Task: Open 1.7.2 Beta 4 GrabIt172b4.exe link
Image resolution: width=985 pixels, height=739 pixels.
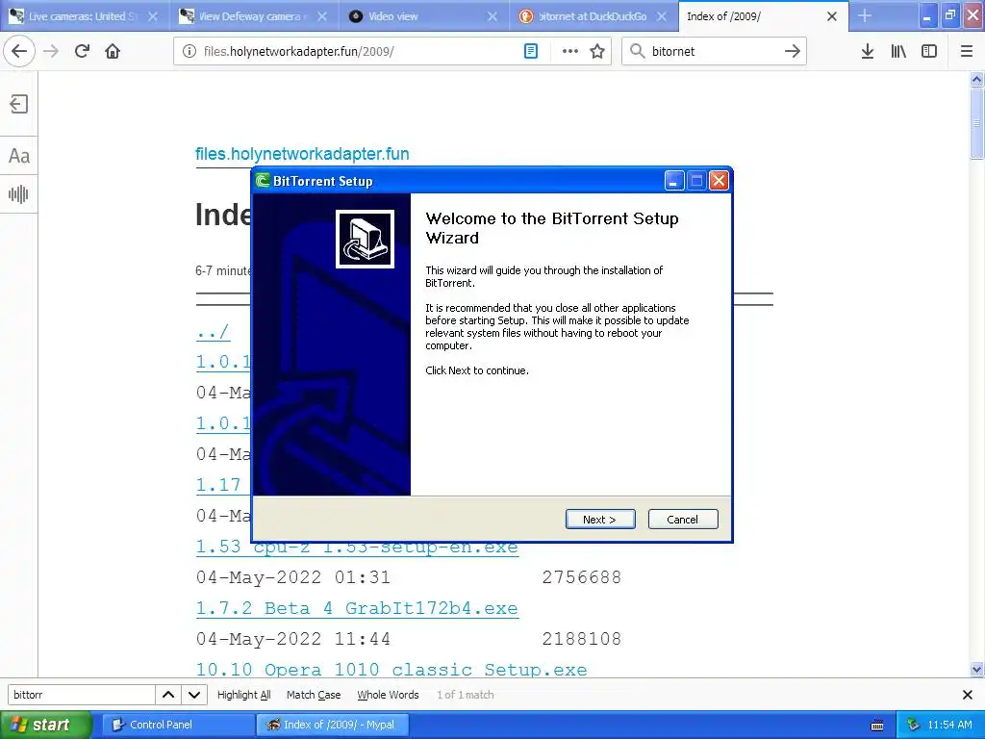Action: click(357, 608)
